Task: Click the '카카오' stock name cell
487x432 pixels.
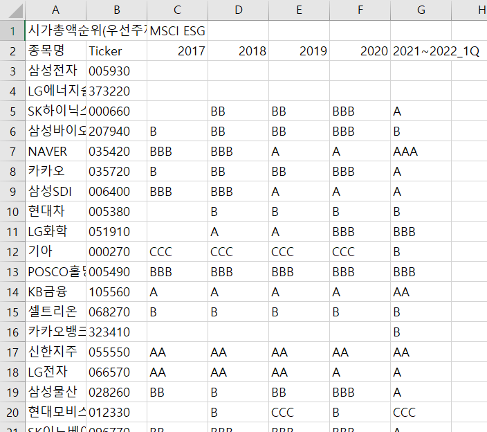Action: point(55,171)
